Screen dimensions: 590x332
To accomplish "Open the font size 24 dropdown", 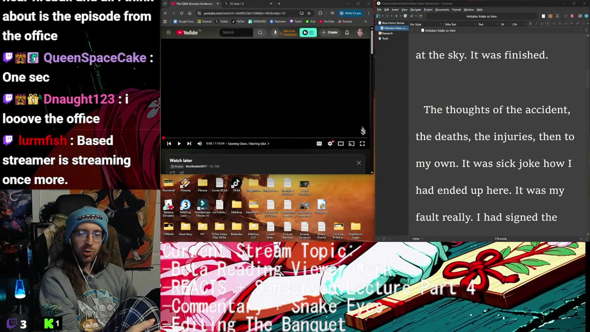I will [504, 24].
